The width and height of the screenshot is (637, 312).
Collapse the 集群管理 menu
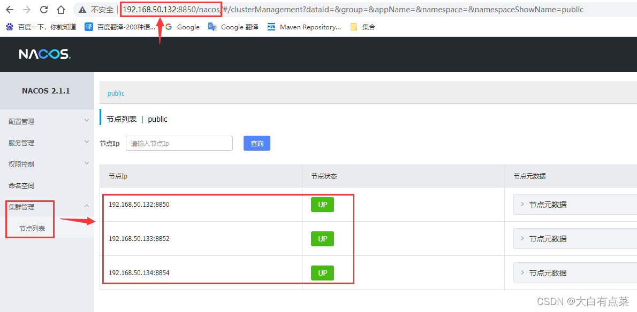tap(47, 207)
